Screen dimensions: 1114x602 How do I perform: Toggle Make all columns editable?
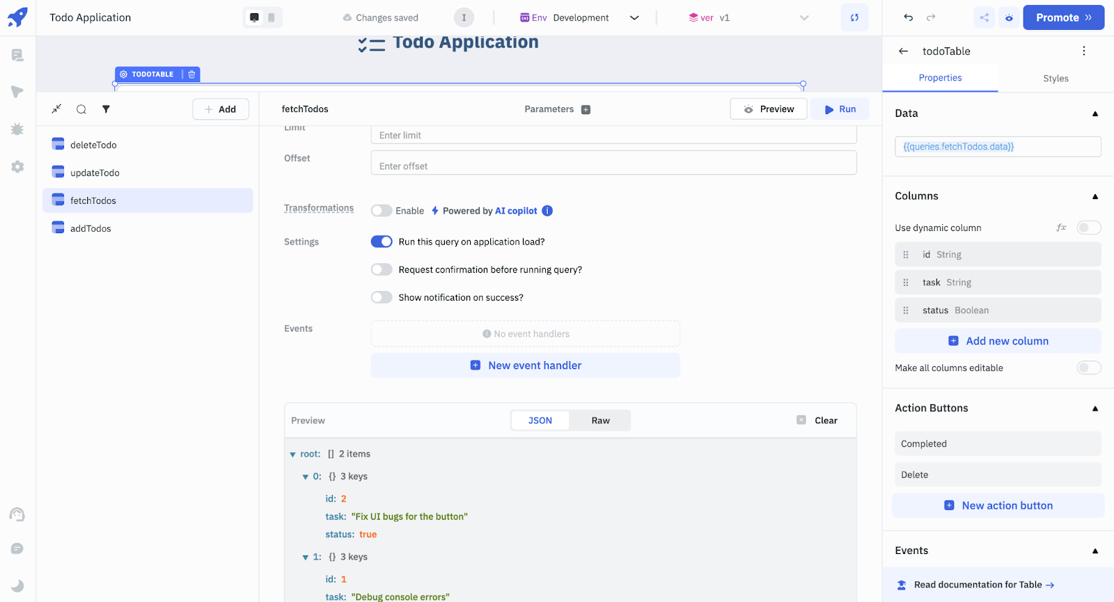point(1089,367)
